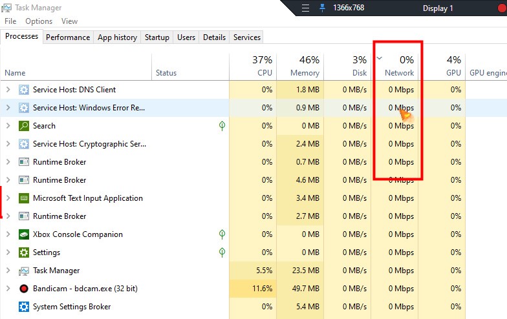Switch to the Performance tab

coord(68,37)
